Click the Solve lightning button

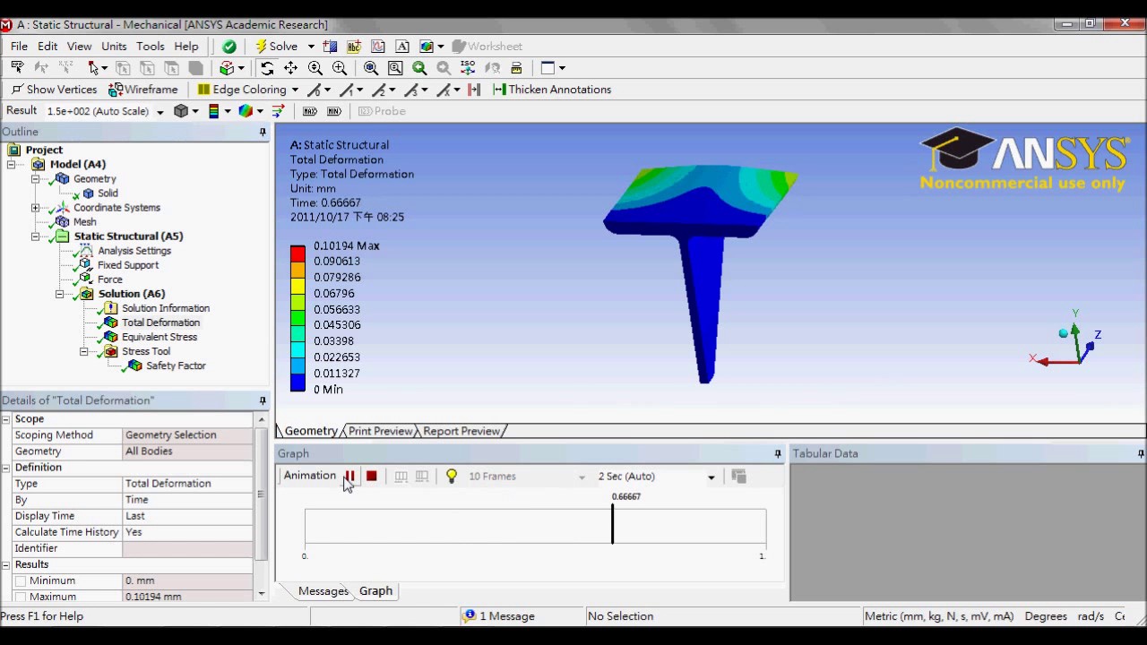click(x=276, y=47)
